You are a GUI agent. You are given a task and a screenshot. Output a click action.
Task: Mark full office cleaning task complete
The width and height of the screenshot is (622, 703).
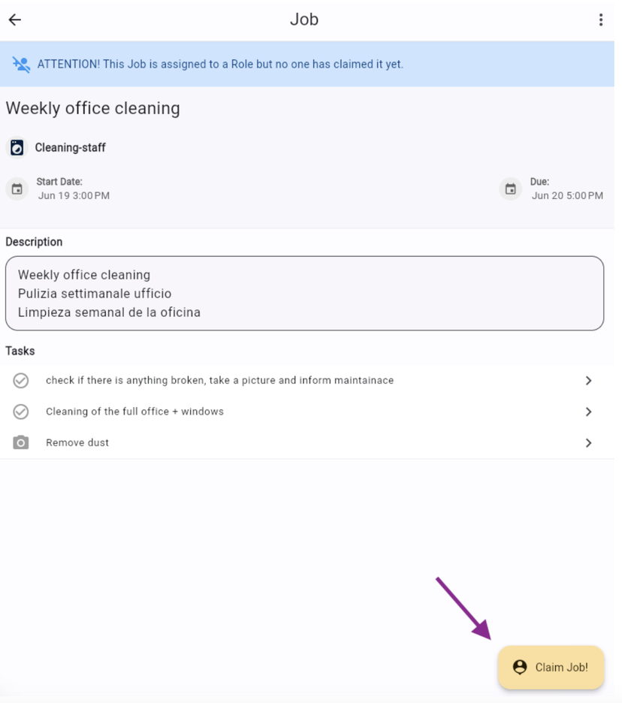tap(21, 412)
